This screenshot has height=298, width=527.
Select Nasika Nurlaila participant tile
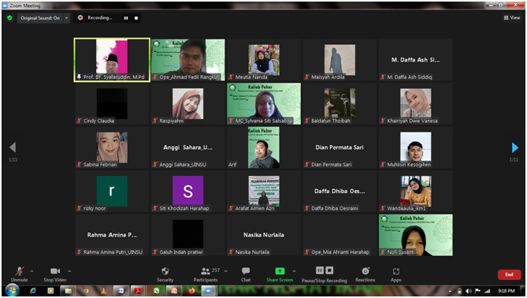264,235
